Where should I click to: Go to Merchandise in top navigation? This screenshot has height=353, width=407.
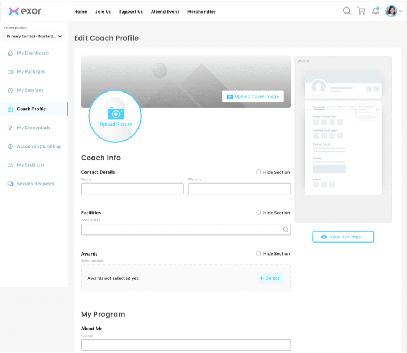201,12
